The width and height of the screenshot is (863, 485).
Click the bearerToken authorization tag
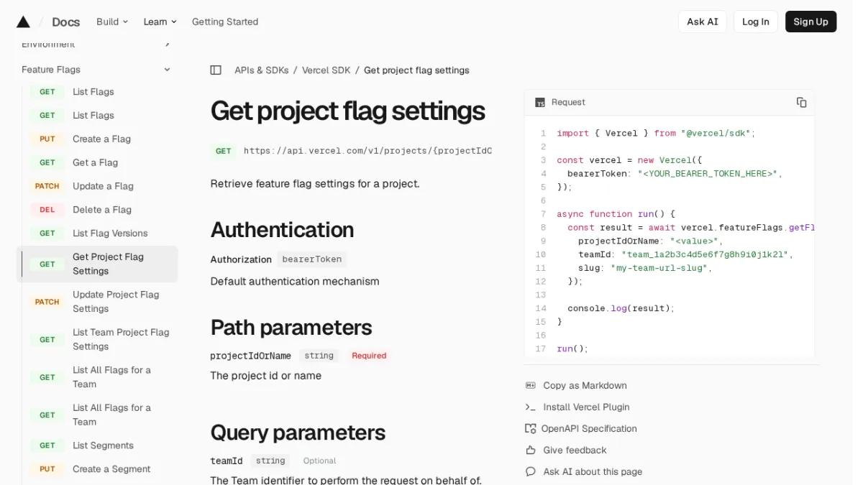(x=312, y=259)
